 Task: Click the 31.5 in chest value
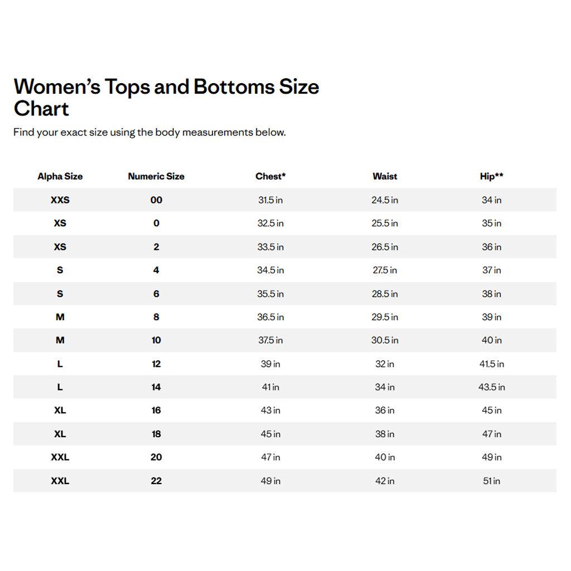(x=270, y=200)
